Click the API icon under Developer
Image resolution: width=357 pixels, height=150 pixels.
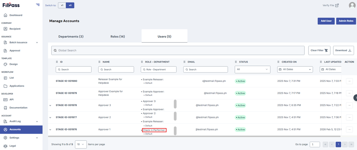pyautogui.click(x=5, y=100)
